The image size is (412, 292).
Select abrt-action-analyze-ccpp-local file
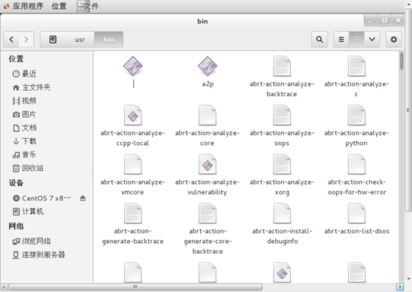pyautogui.click(x=132, y=125)
